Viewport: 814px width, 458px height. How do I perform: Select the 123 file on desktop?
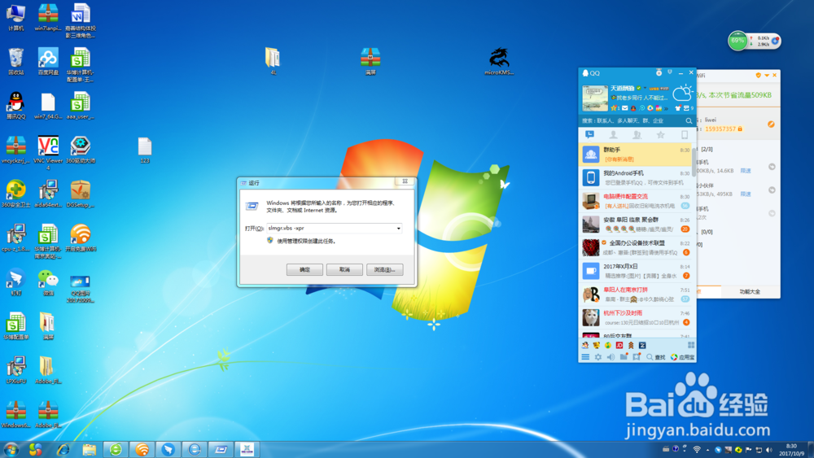tap(145, 150)
